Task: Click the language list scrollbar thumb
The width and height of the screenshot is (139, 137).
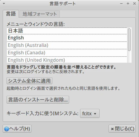Action: coord(129,40)
